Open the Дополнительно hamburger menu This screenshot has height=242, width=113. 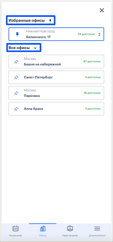97,228
